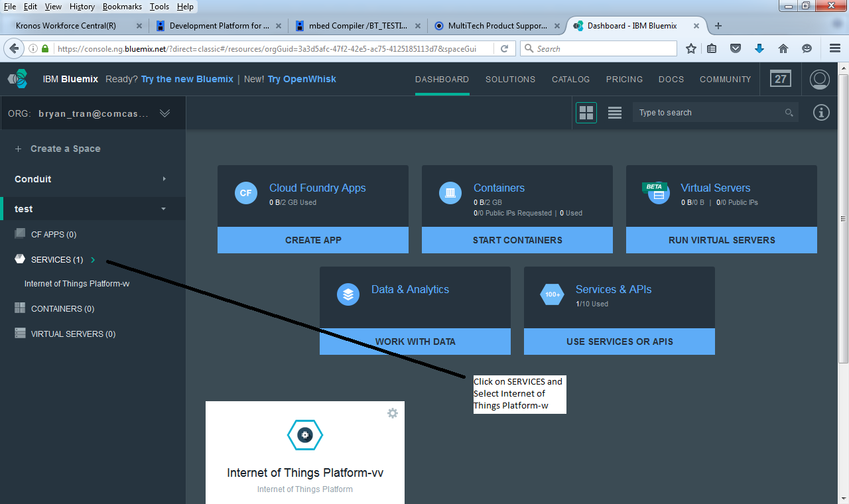Follow the Try OpenWhisk link
The width and height of the screenshot is (849, 504).
tap(302, 79)
